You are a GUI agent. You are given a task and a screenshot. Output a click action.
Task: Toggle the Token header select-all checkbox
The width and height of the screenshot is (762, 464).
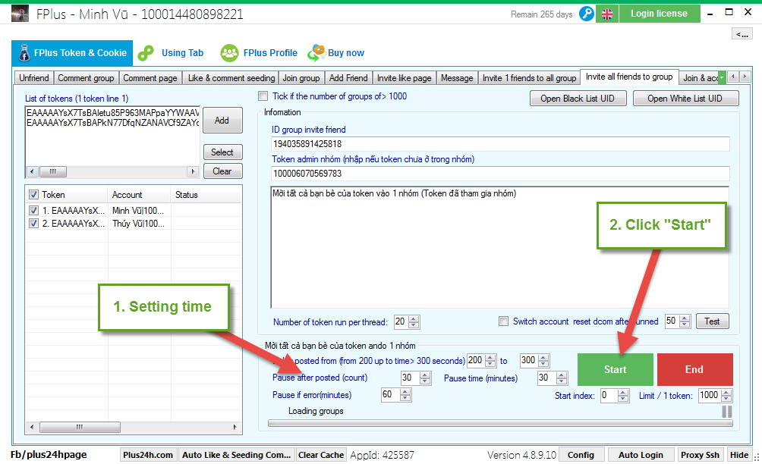click(33, 195)
